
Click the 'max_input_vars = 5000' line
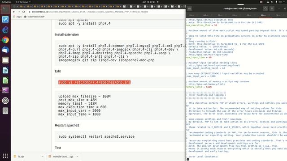pyautogui.click(x=79, y=110)
